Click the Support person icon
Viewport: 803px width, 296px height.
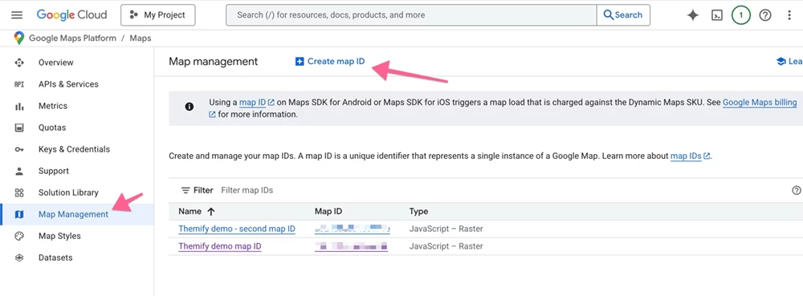coord(19,171)
